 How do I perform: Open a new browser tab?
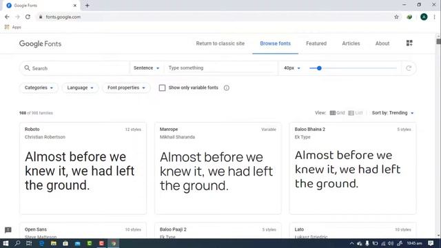(x=88, y=6)
